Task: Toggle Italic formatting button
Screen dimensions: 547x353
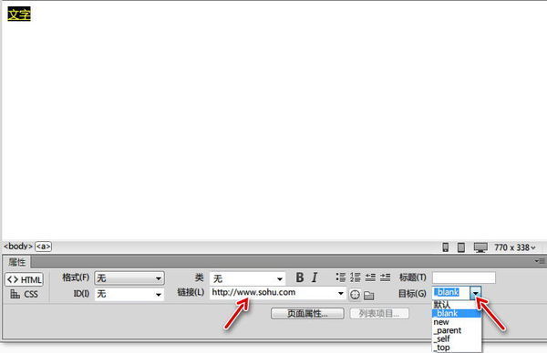Action: pos(315,277)
